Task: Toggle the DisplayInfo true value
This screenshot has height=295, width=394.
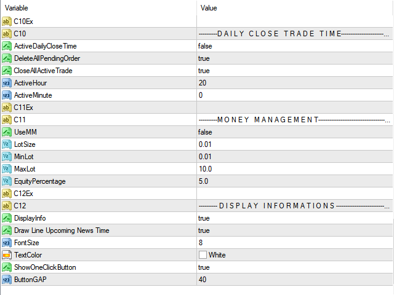Action: point(295,218)
